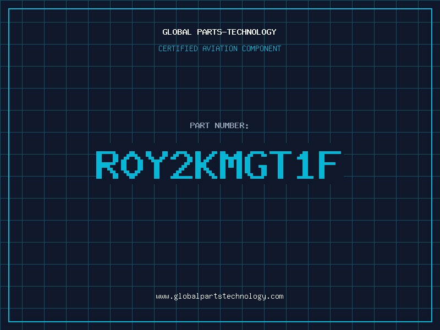Click the word CERTIFIED in the subtitle
The image size is (440, 330).
178,48
